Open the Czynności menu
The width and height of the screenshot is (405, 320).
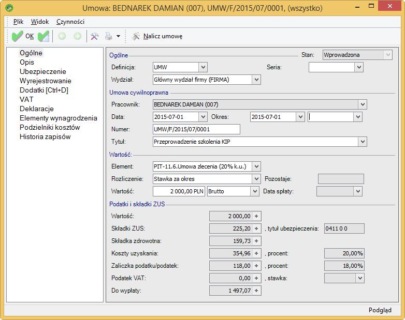[70, 22]
